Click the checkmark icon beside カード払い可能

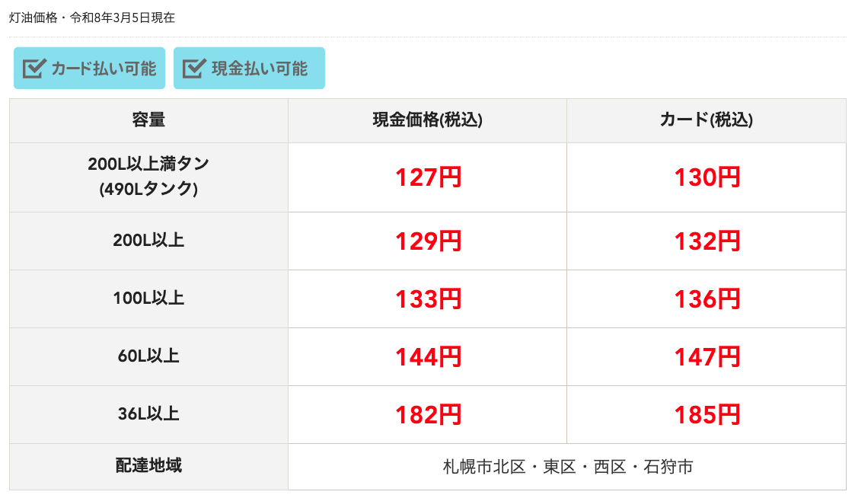35,69
